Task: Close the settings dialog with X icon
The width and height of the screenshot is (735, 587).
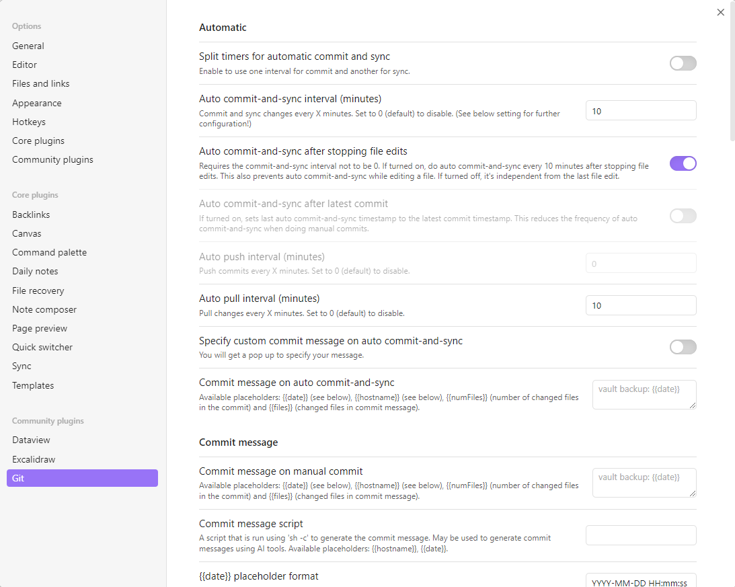Action: pyautogui.click(x=721, y=12)
